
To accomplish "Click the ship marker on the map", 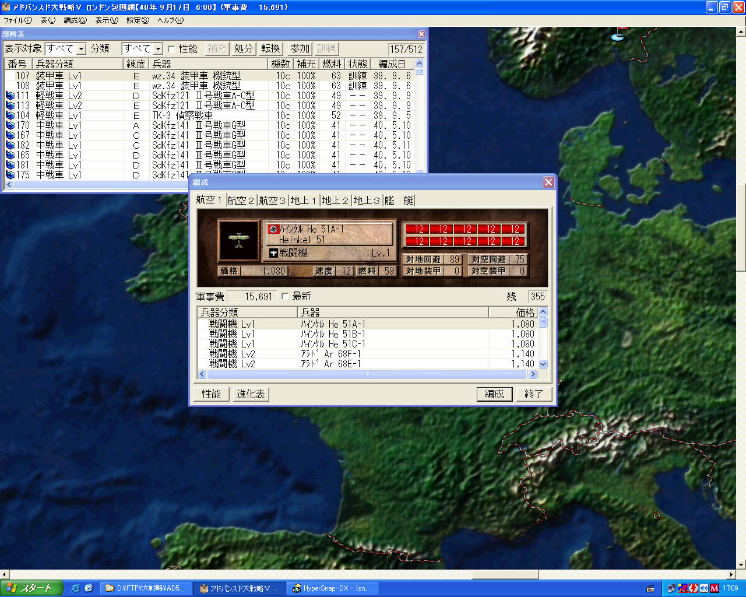I will pyautogui.click(x=617, y=36).
